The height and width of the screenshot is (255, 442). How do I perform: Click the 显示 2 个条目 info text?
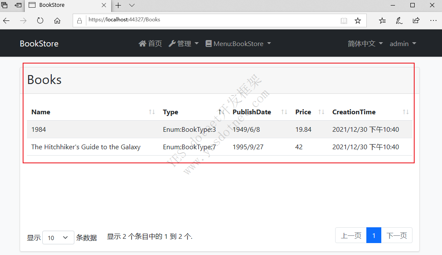point(150,236)
